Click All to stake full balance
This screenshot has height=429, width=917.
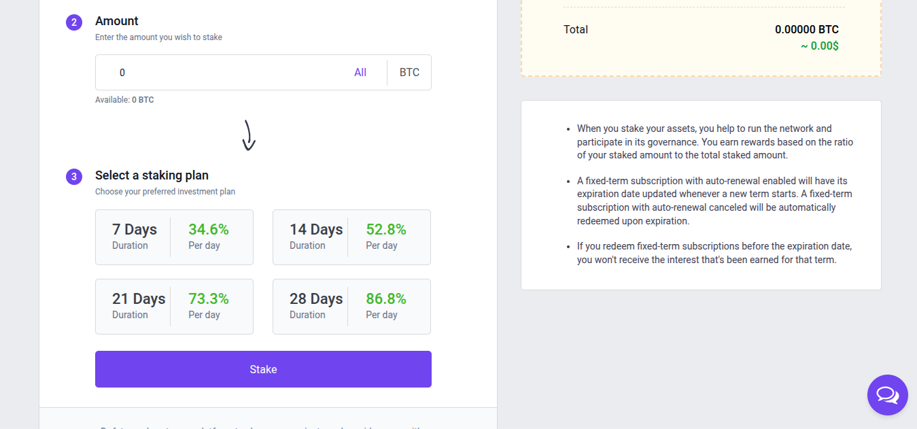coord(360,73)
